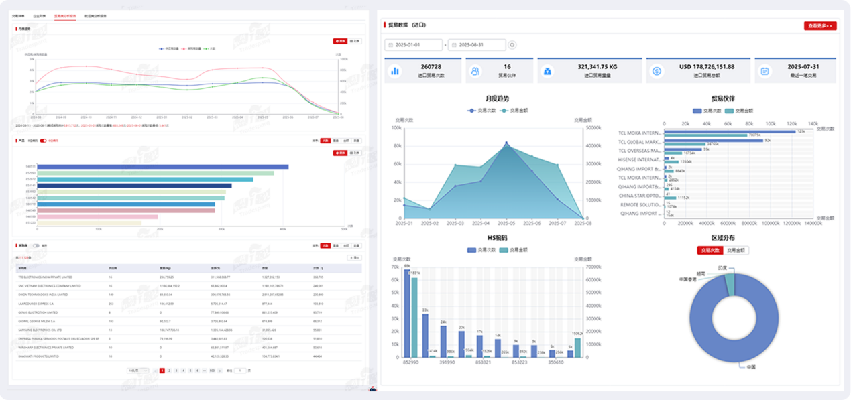Click the calendar icon on 最近一笔交易 card
Viewport: 851px width, 400px height.
coord(766,70)
